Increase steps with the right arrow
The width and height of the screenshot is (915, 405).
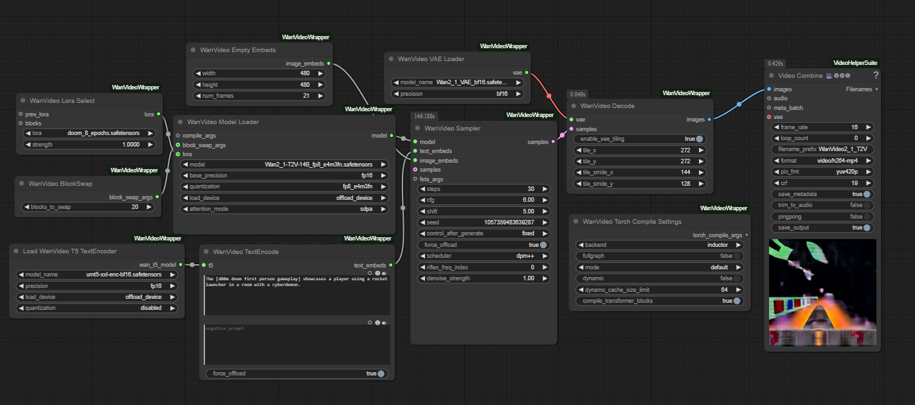pyautogui.click(x=545, y=189)
